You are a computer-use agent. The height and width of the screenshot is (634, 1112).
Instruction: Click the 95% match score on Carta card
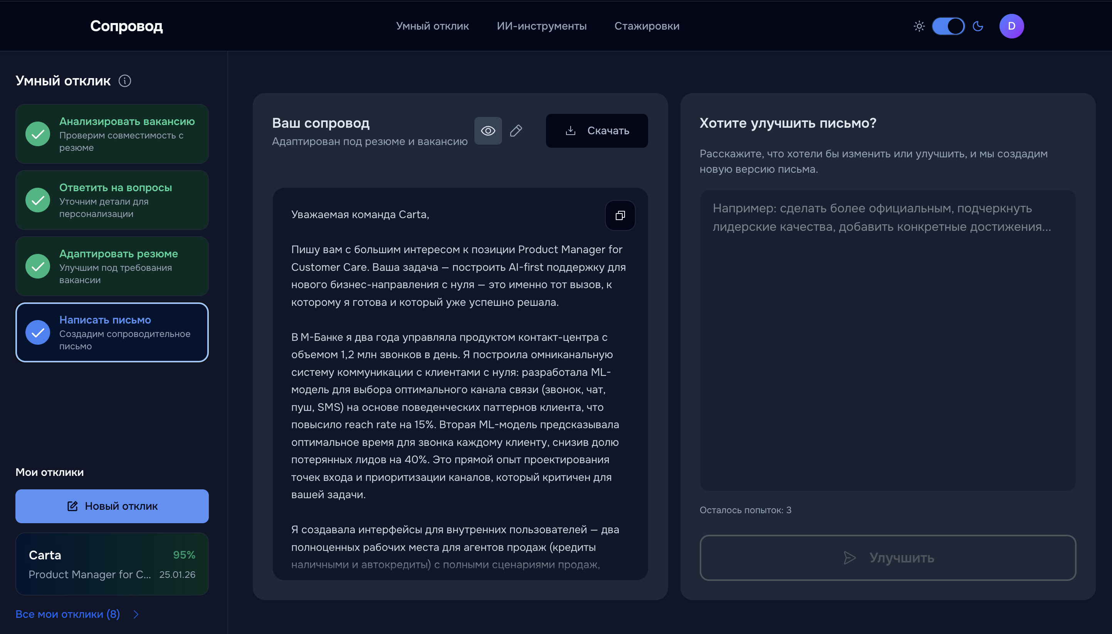(184, 555)
